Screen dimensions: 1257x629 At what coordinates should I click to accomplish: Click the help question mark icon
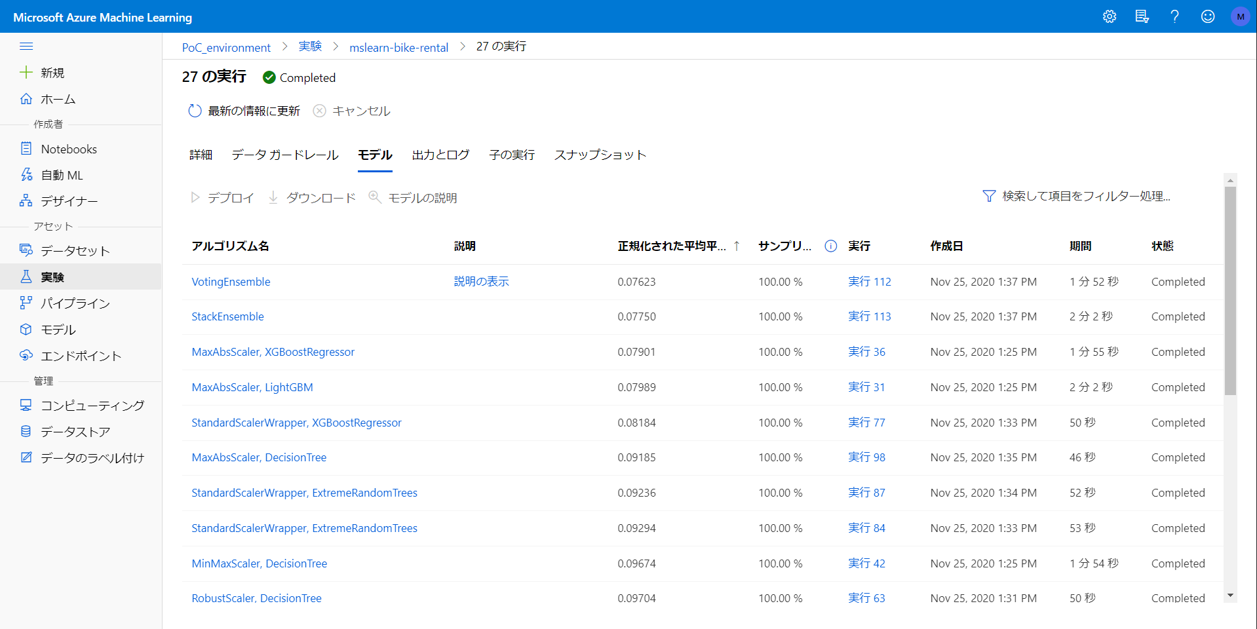point(1174,16)
